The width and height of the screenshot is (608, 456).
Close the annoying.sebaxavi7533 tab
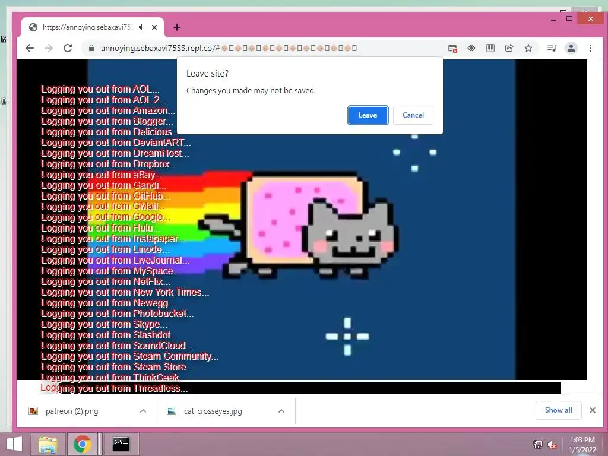point(154,27)
